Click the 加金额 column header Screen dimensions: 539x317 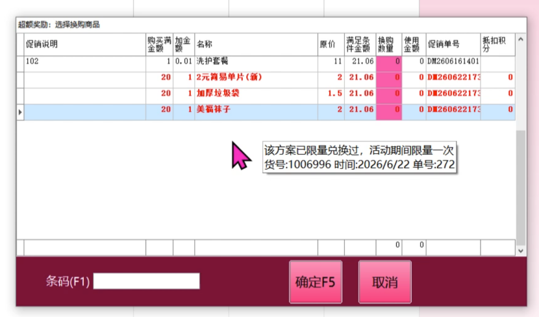(x=184, y=44)
